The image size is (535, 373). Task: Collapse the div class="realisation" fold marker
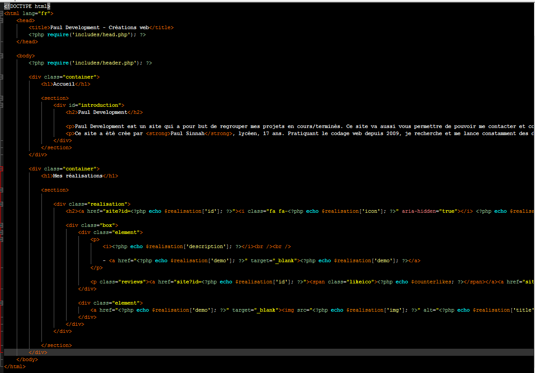click(2, 204)
